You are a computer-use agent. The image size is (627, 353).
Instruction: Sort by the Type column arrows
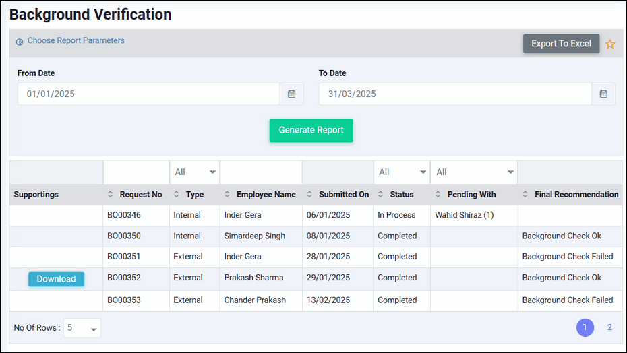click(x=177, y=195)
